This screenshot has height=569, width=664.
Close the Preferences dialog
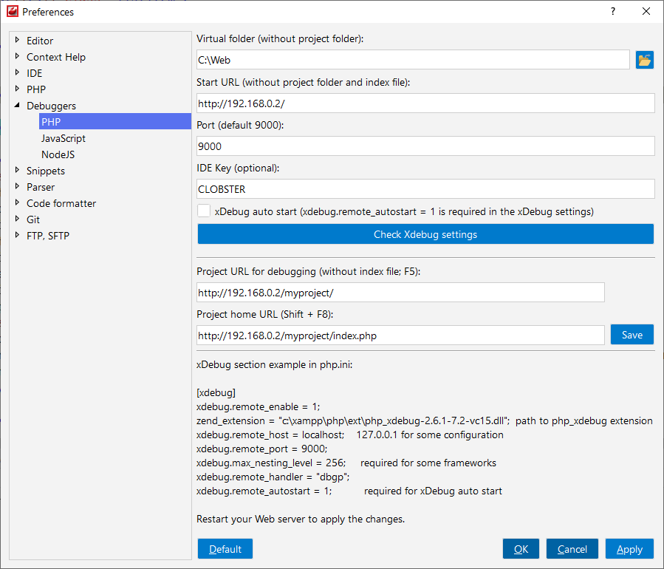click(x=646, y=11)
